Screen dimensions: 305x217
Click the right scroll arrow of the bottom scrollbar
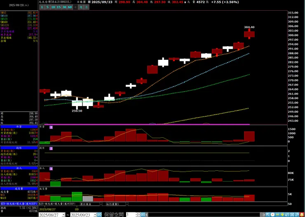(264, 215)
